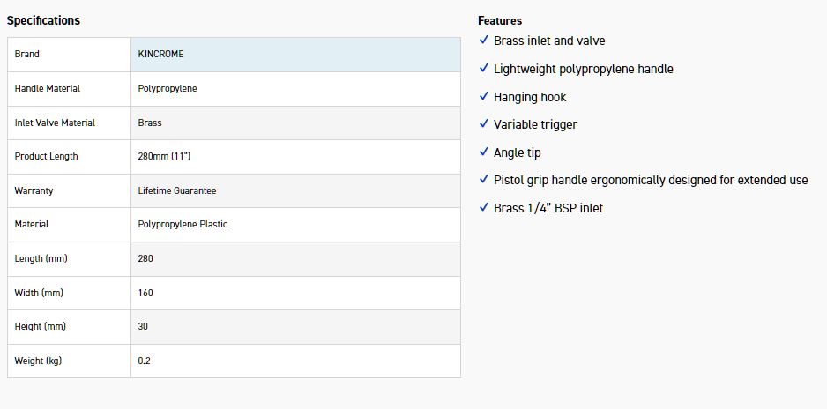This screenshot has width=827, height=409.
Task: Click the checkmark beside Brass inlet and valve
Action: [483, 41]
